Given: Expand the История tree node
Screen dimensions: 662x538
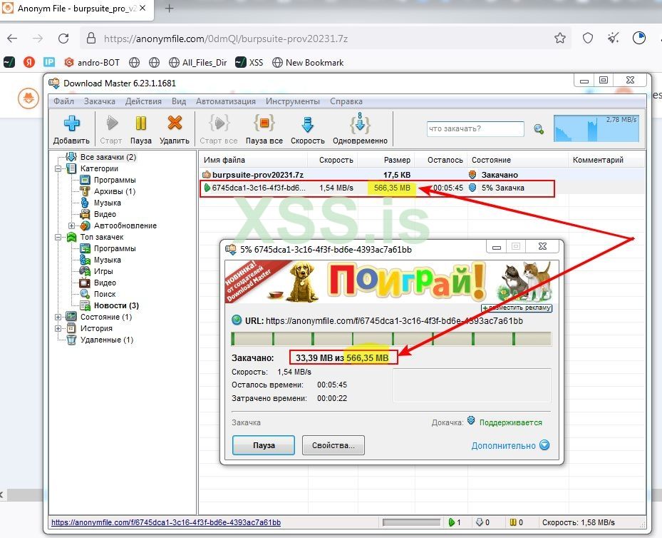Looking at the screenshot, I should point(58,328).
